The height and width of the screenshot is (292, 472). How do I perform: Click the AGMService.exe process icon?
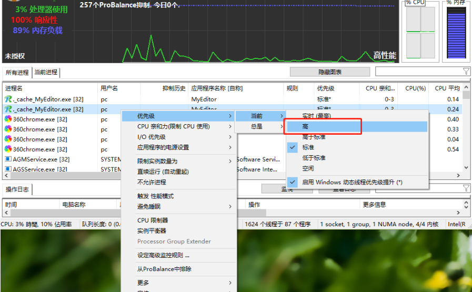[8, 159]
